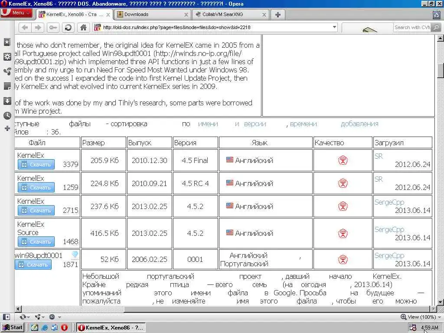Open the Notes panel in sidebar

7,86
